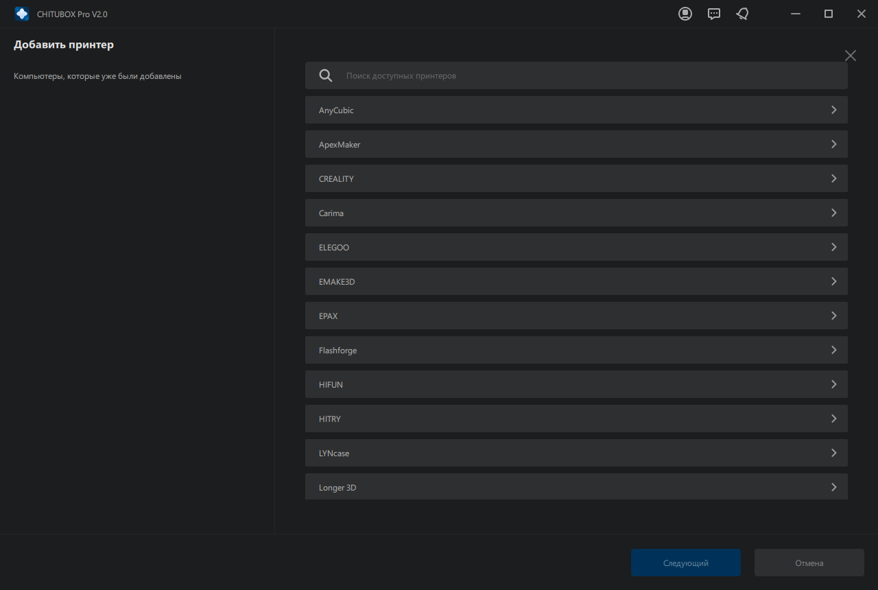Click the Следующий button

point(686,563)
